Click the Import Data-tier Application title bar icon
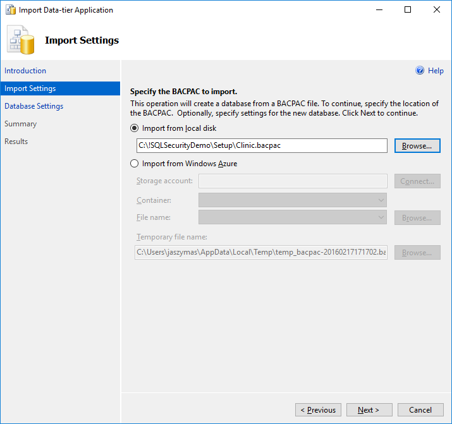The image size is (452, 424). 11,10
